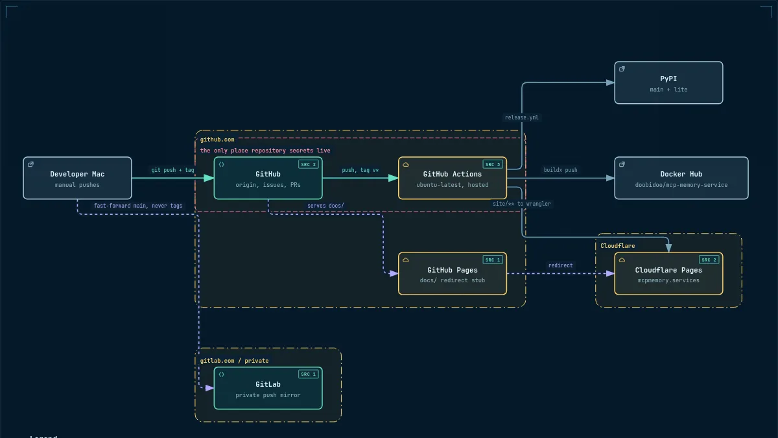Screen dimensions: 778x438
Task: Click "doobidoo/mcp-memory-service" subtitle
Action: (x=681, y=185)
